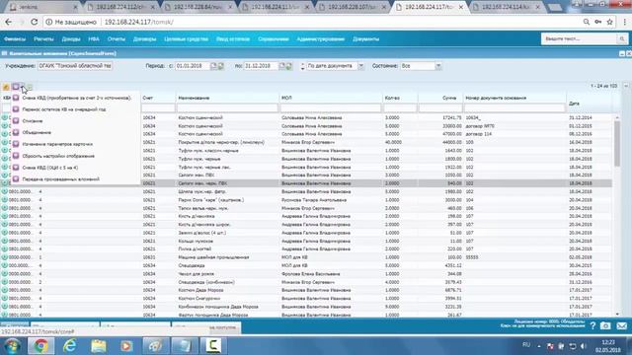This screenshot has width=632, height=355.
Task: Click the search magnifier button in app header
Action: 622,39
